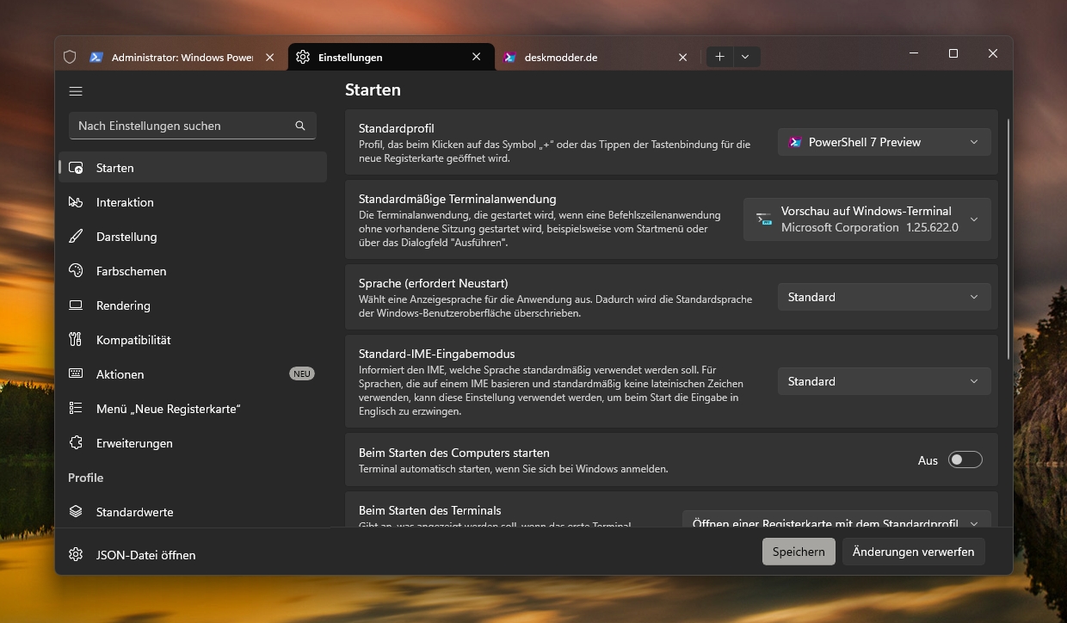1067x623 pixels.
Task: Expand the Standardprofil PowerShell 7 Preview dropdown
Action: click(884, 142)
